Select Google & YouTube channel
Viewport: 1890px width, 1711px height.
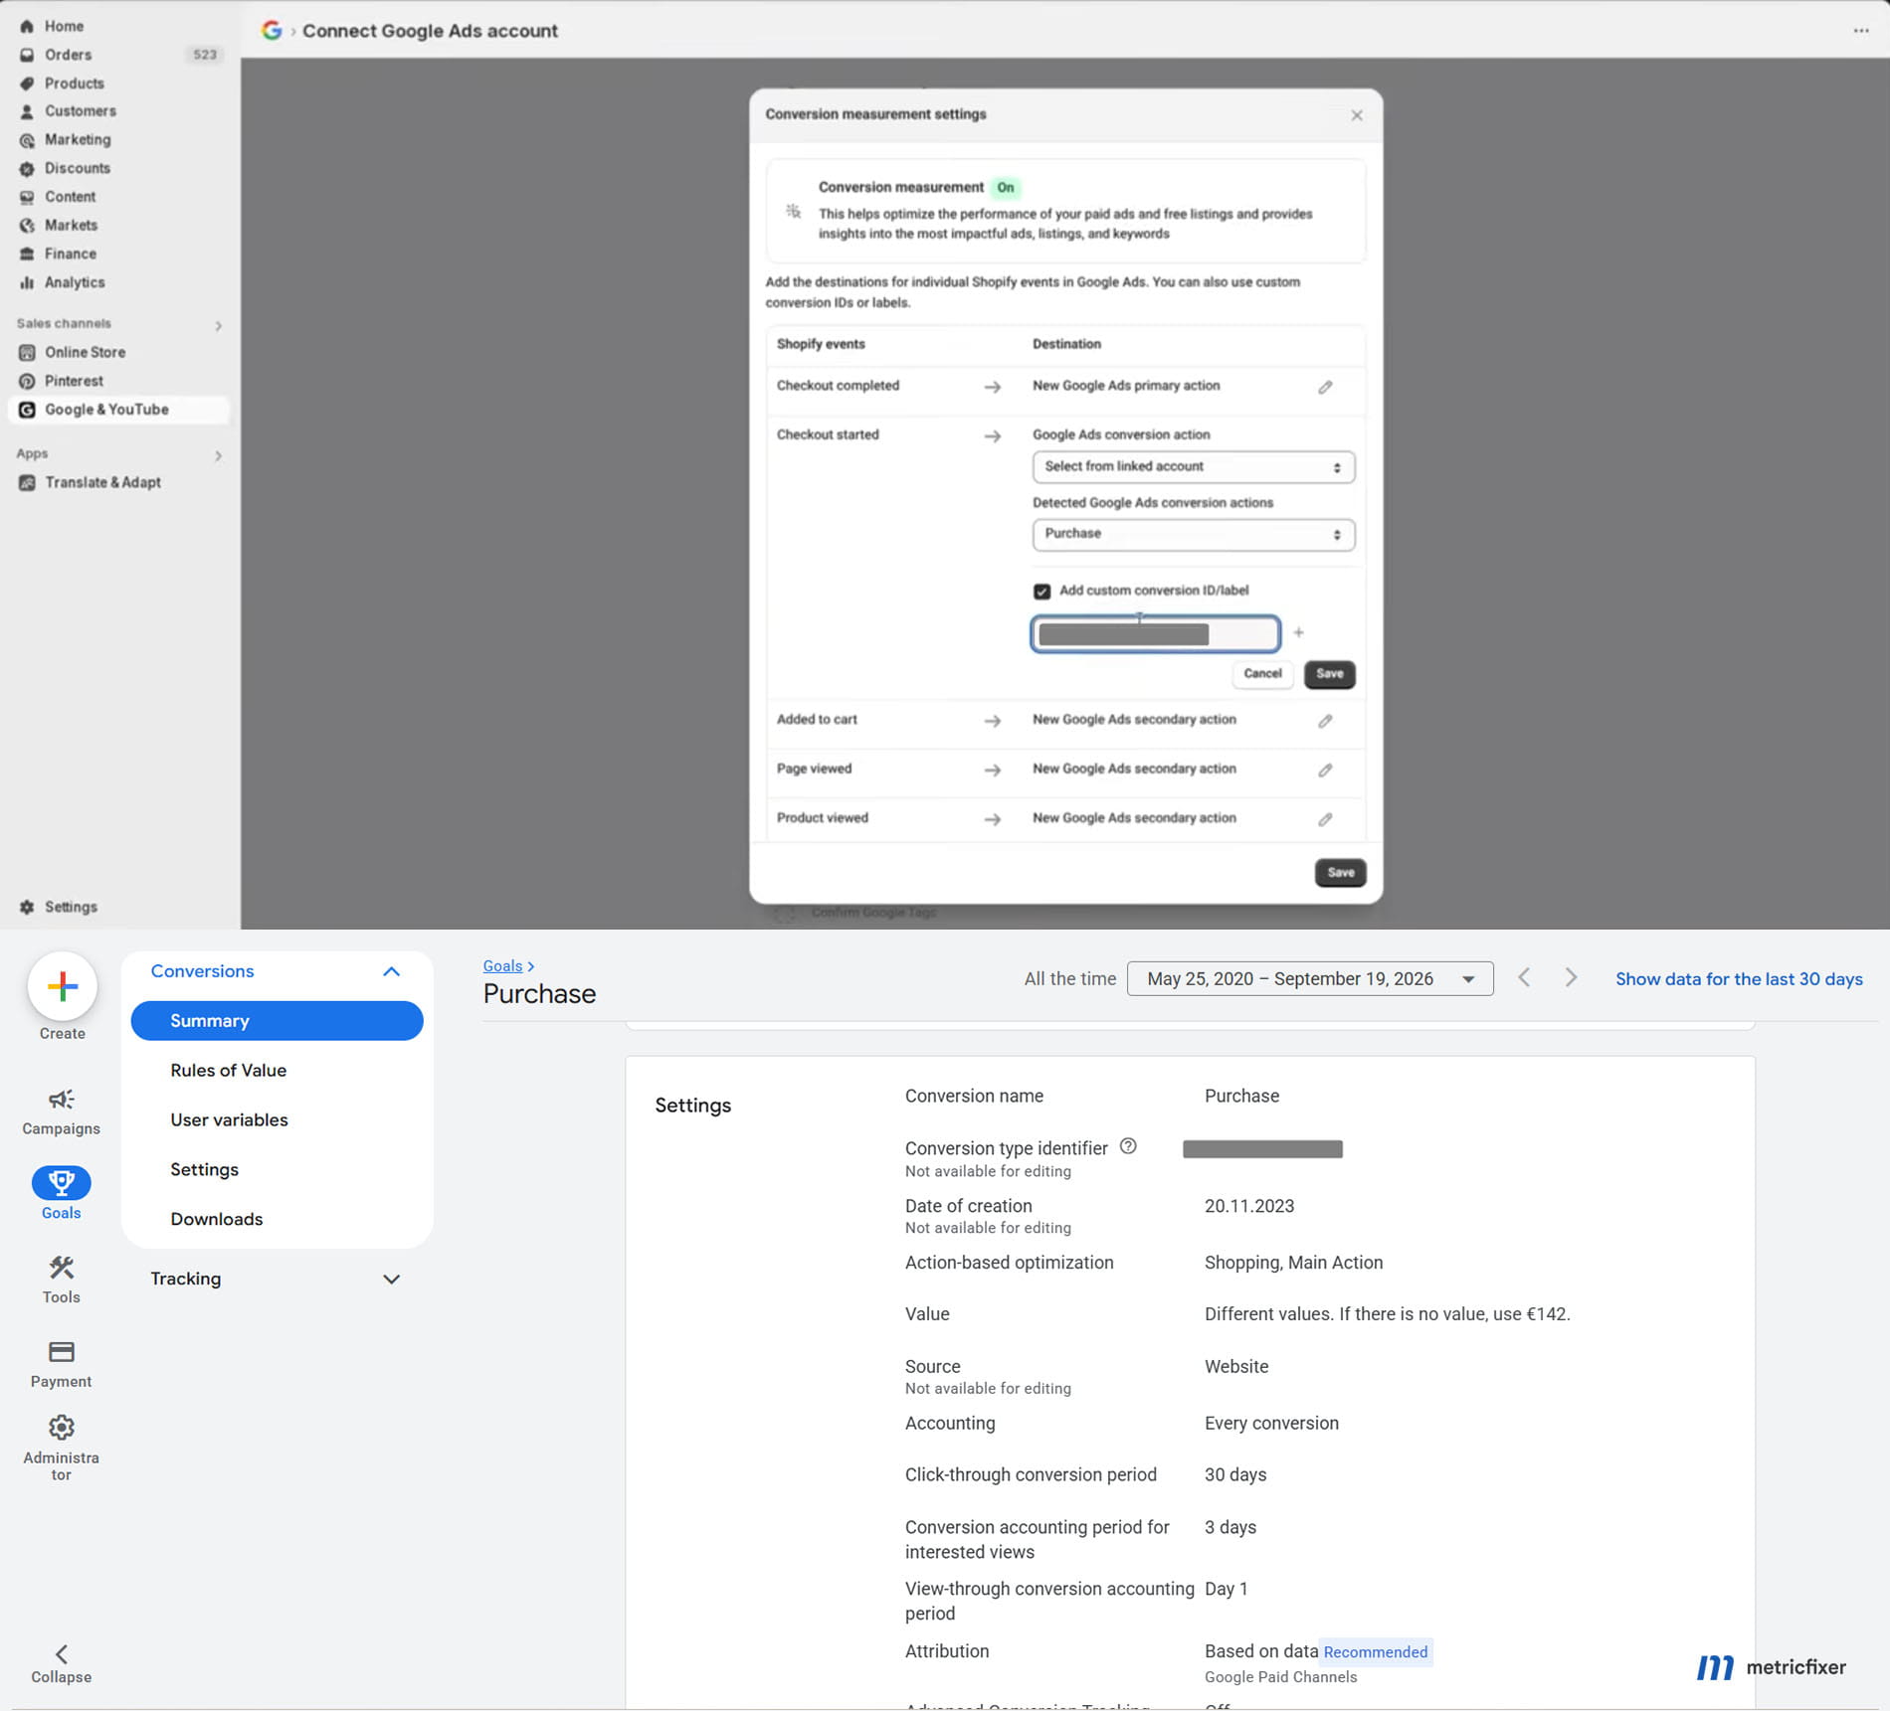pyautogui.click(x=118, y=410)
